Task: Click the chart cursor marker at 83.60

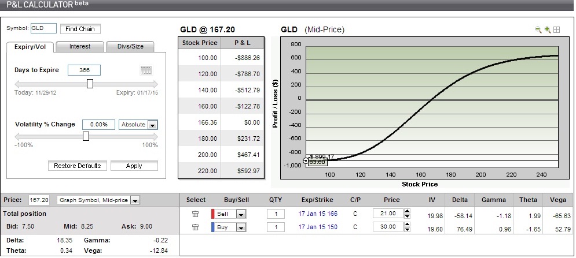Action: [x=306, y=161]
